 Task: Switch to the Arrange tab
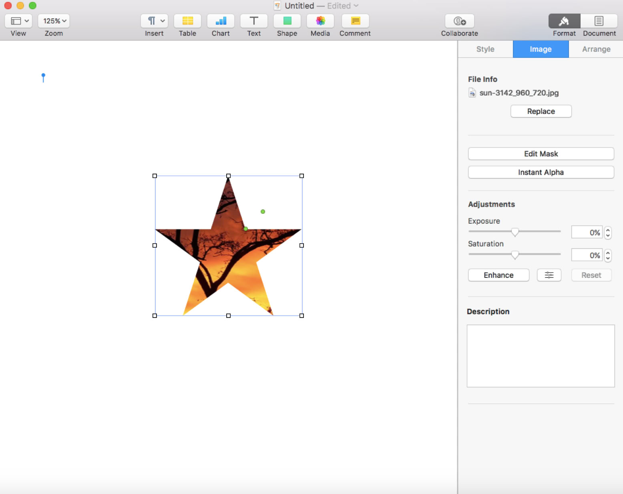596,49
